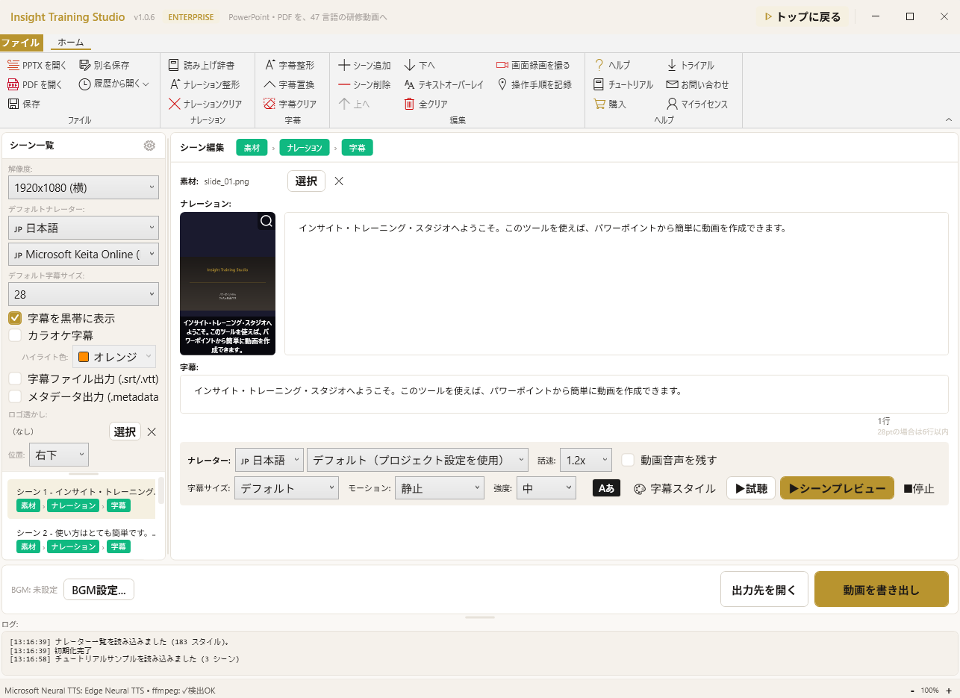Open お問い合わせ contact

697,84
